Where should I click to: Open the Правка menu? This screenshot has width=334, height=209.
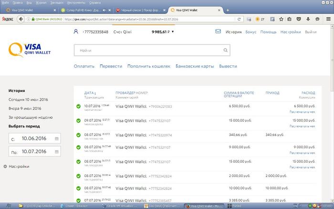point(18,2)
